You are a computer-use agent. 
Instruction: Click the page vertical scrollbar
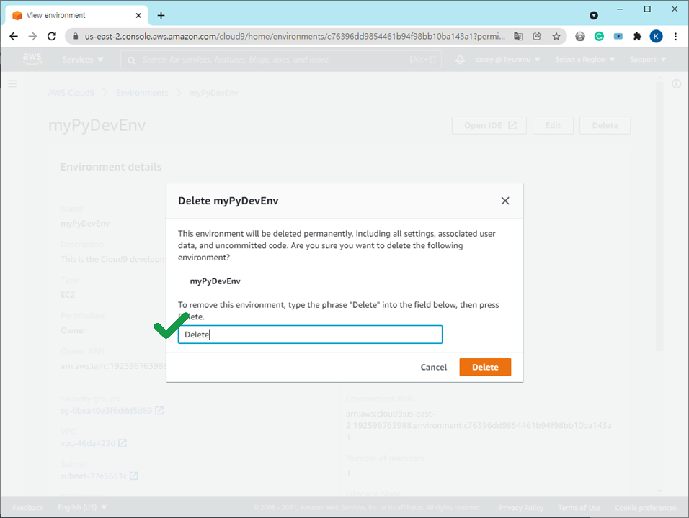pyautogui.click(x=659, y=215)
